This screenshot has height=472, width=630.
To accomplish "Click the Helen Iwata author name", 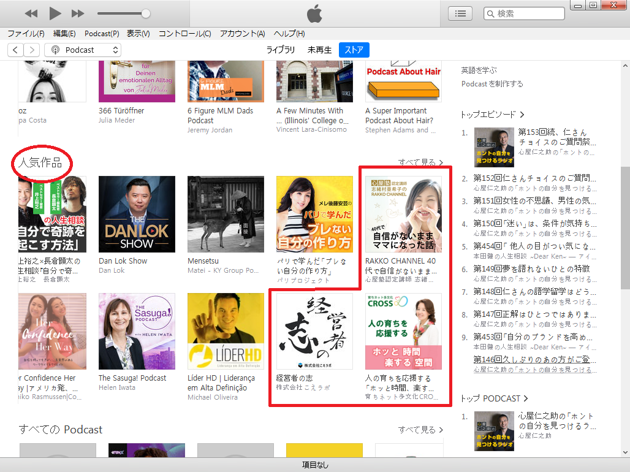I will pyautogui.click(x=117, y=387).
